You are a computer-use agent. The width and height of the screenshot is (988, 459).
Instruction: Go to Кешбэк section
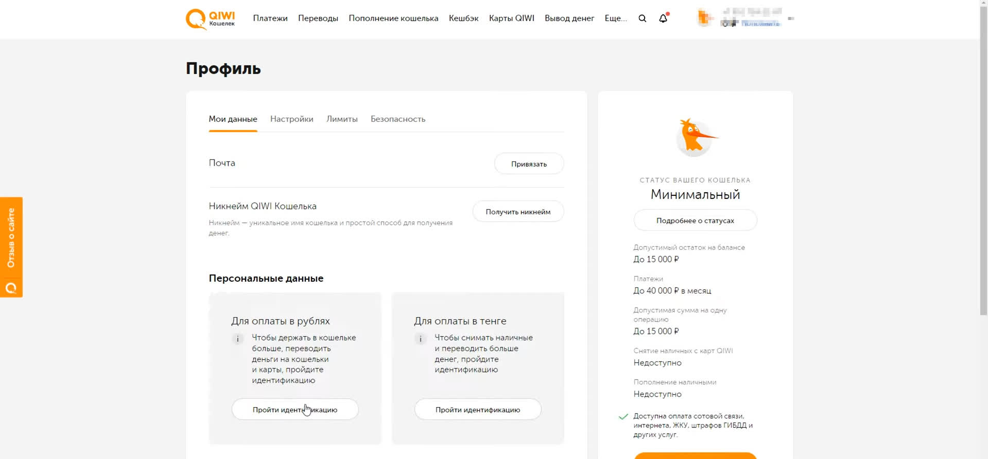click(x=463, y=18)
